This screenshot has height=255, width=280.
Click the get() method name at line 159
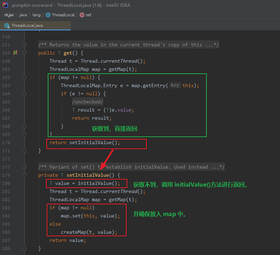click(68, 53)
